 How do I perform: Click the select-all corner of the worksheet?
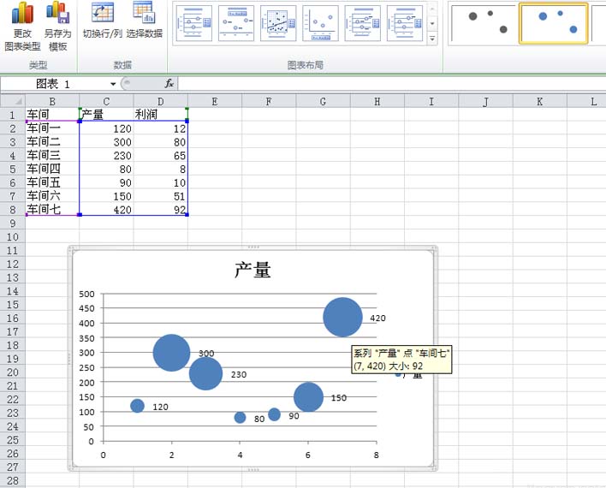coord(12,101)
